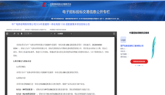Click the 电子邮箱 field in supplier card
Image resolution: width=165 pixels, height=95 pixels.
(125, 54)
